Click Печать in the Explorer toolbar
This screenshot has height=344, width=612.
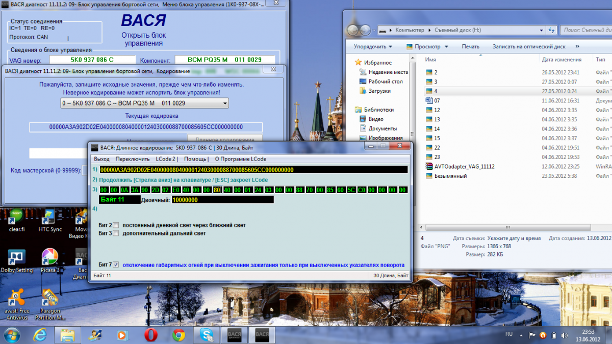[470, 46]
